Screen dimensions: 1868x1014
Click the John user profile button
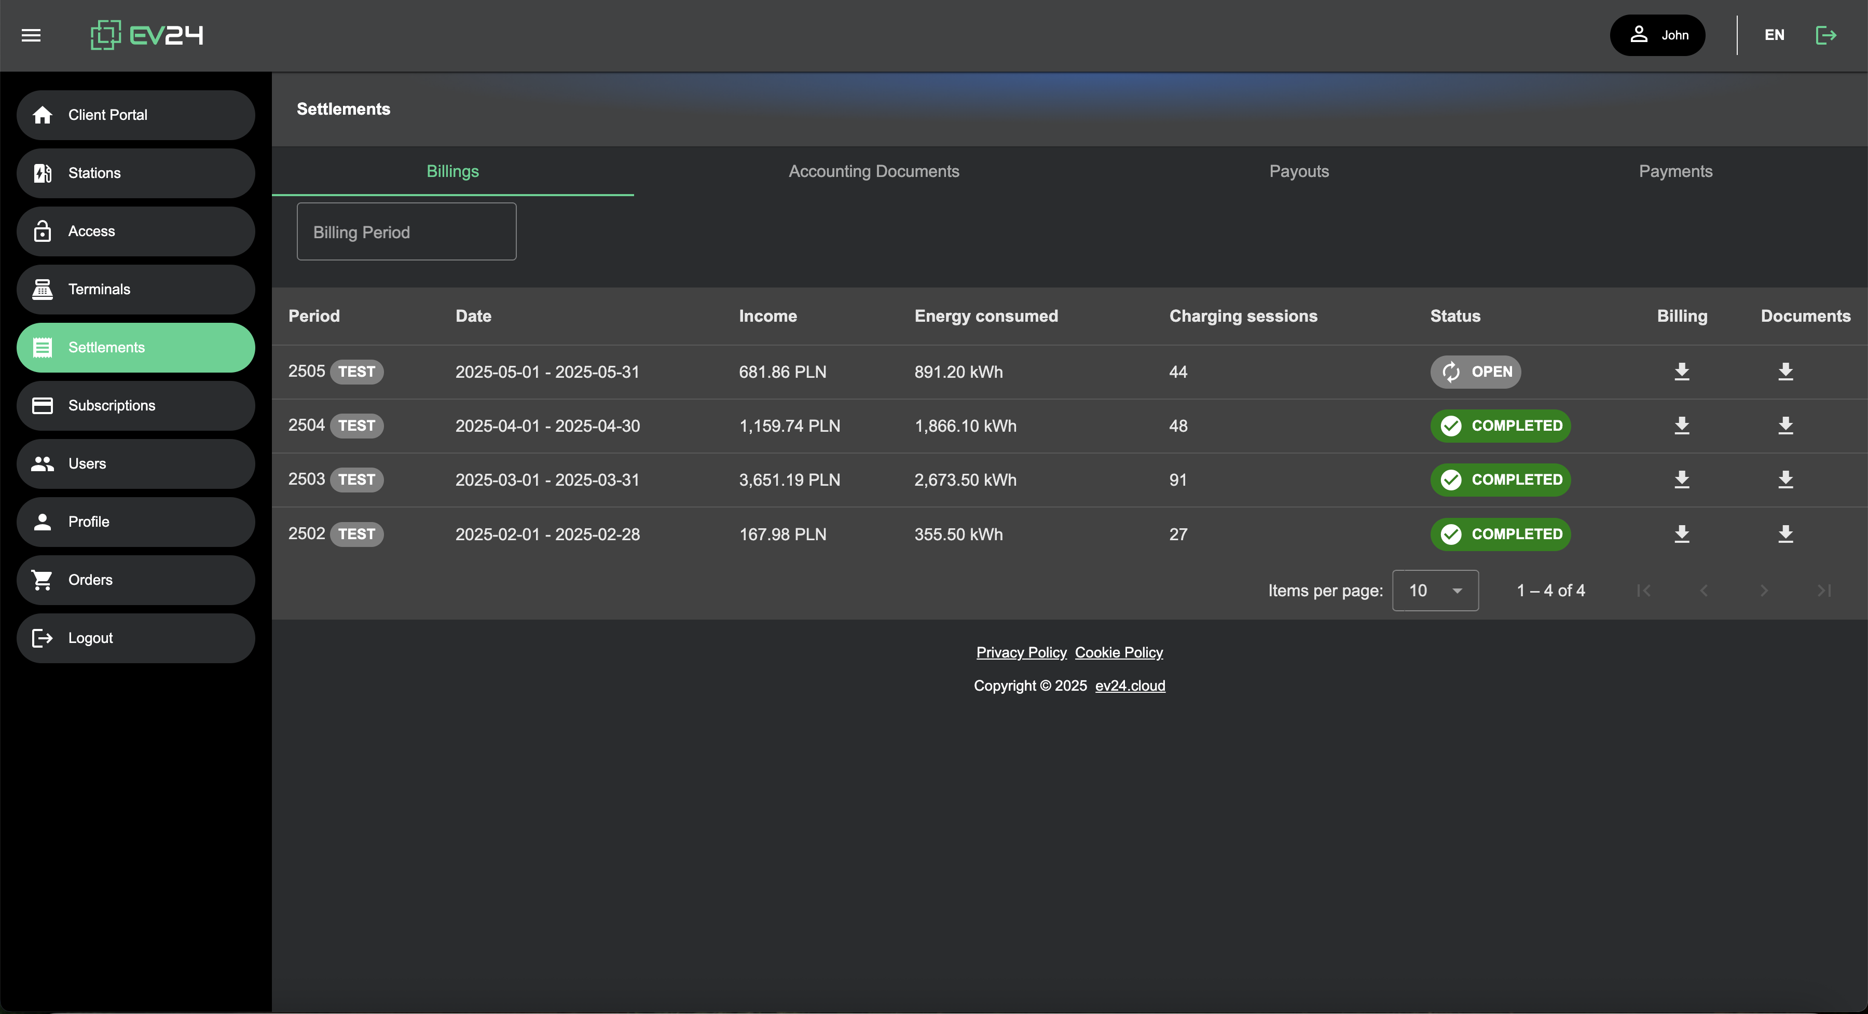(1657, 35)
